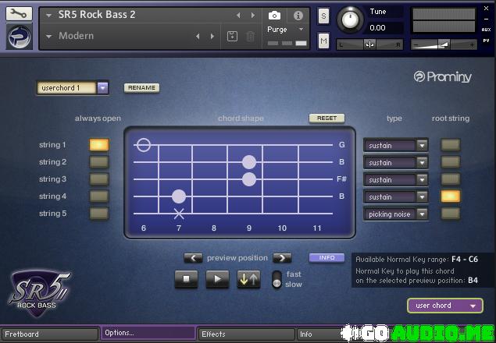Click the Prominy logo icon below the wrench
The image size is (496, 343).
click(19, 37)
